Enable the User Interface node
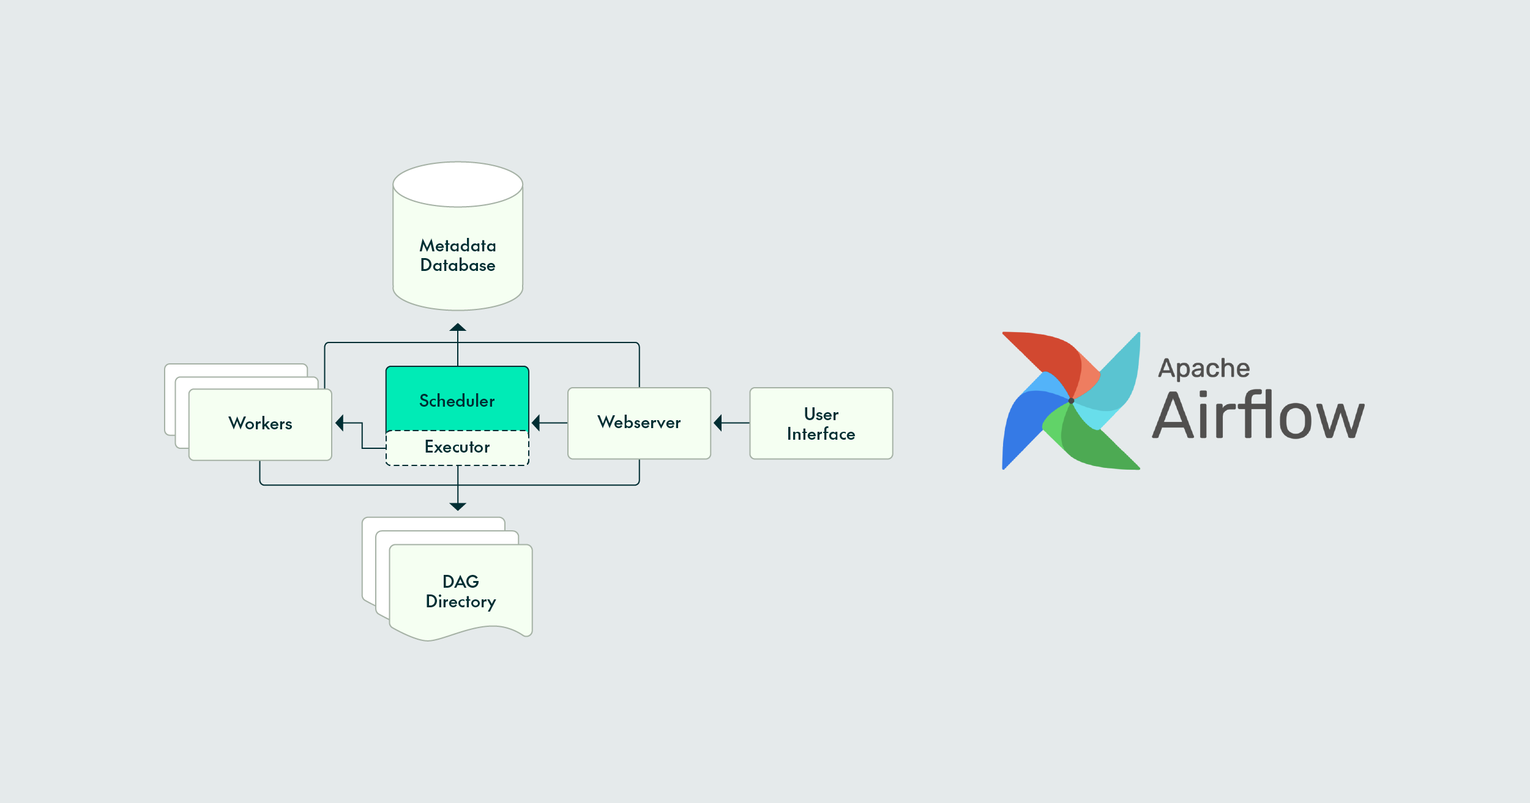This screenshot has width=1530, height=803. coord(821,423)
